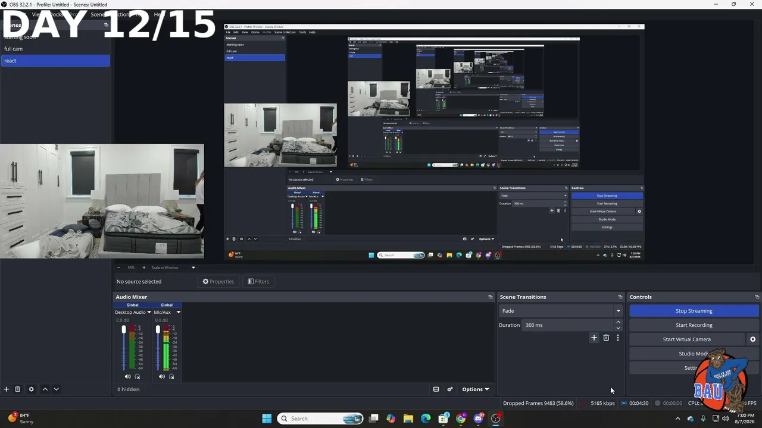
Task: Open Audio Mixer Options dropdown
Action: point(476,389)
